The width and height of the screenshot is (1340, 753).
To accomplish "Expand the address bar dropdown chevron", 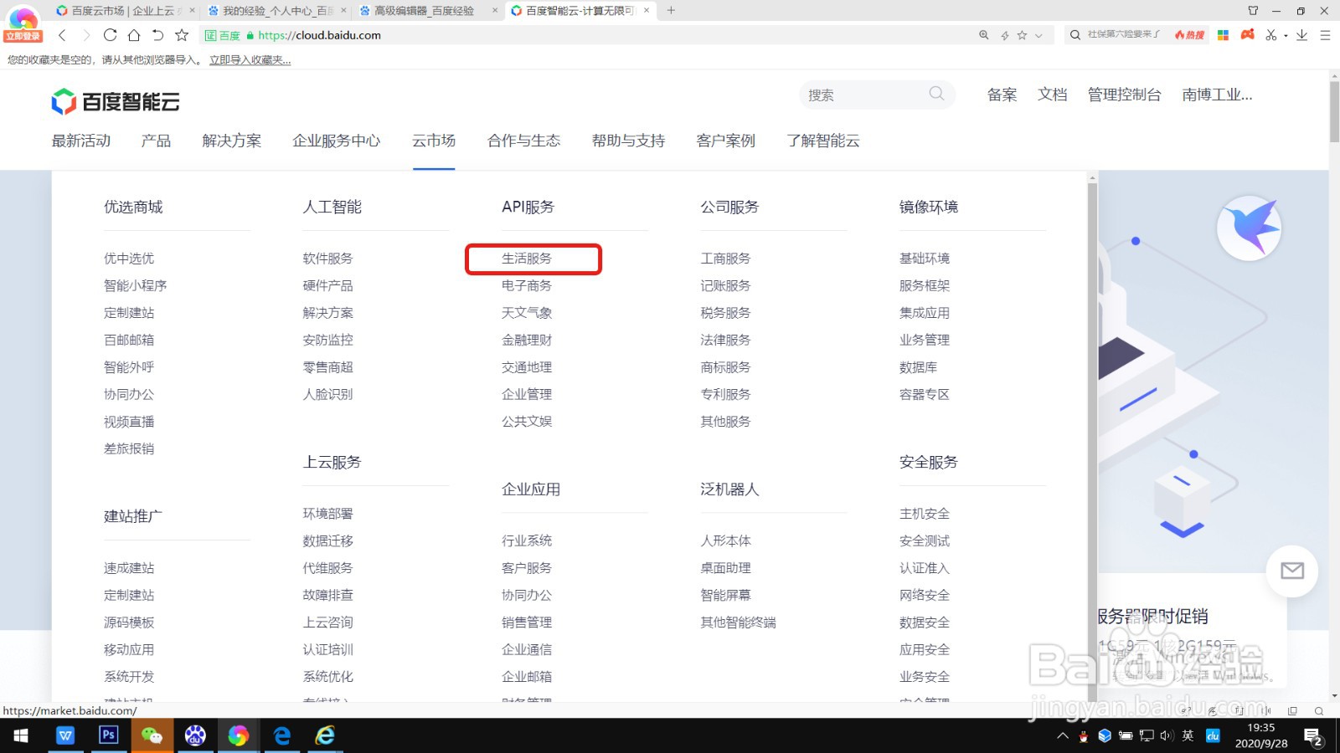I will 1038,35.
